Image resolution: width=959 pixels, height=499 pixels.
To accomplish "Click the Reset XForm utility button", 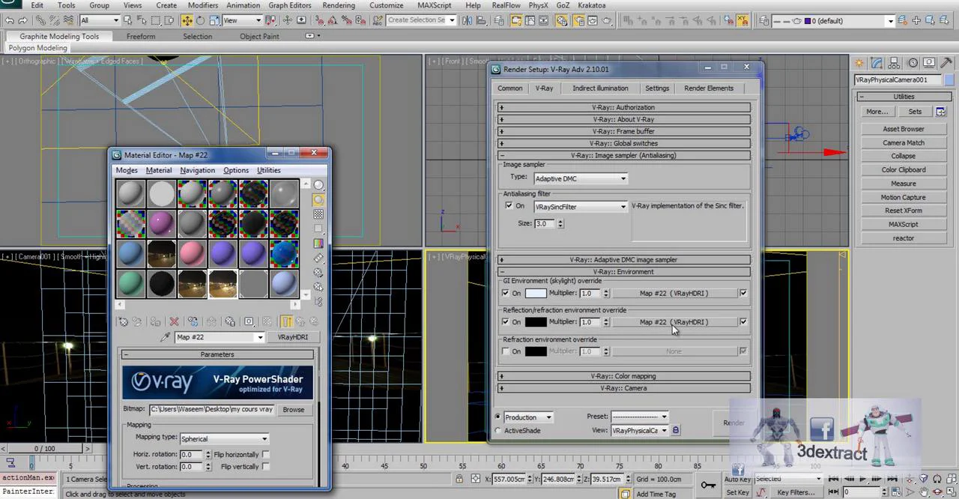I will (904, 211).
